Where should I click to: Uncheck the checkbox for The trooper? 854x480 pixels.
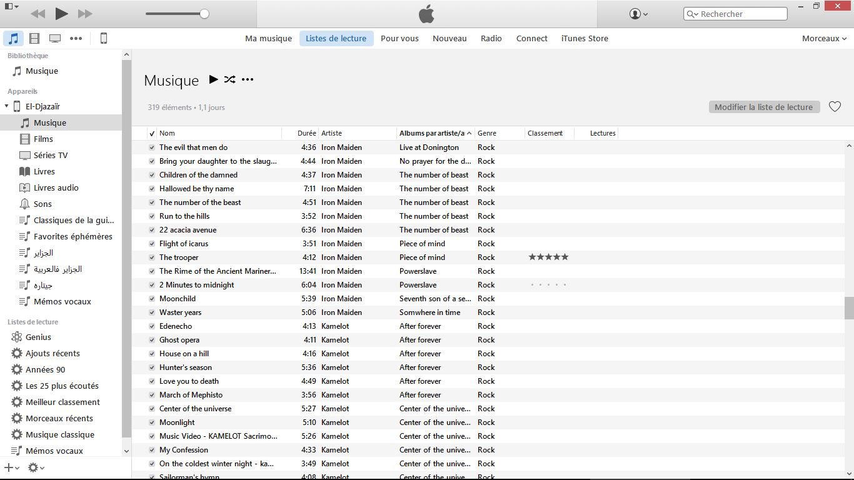click(152, 257)
